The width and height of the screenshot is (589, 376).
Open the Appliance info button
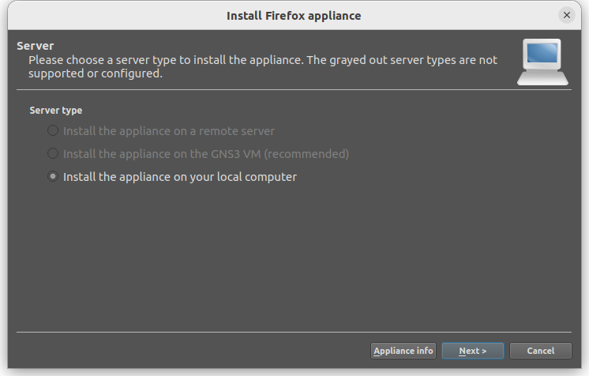[x=403, y=351]
